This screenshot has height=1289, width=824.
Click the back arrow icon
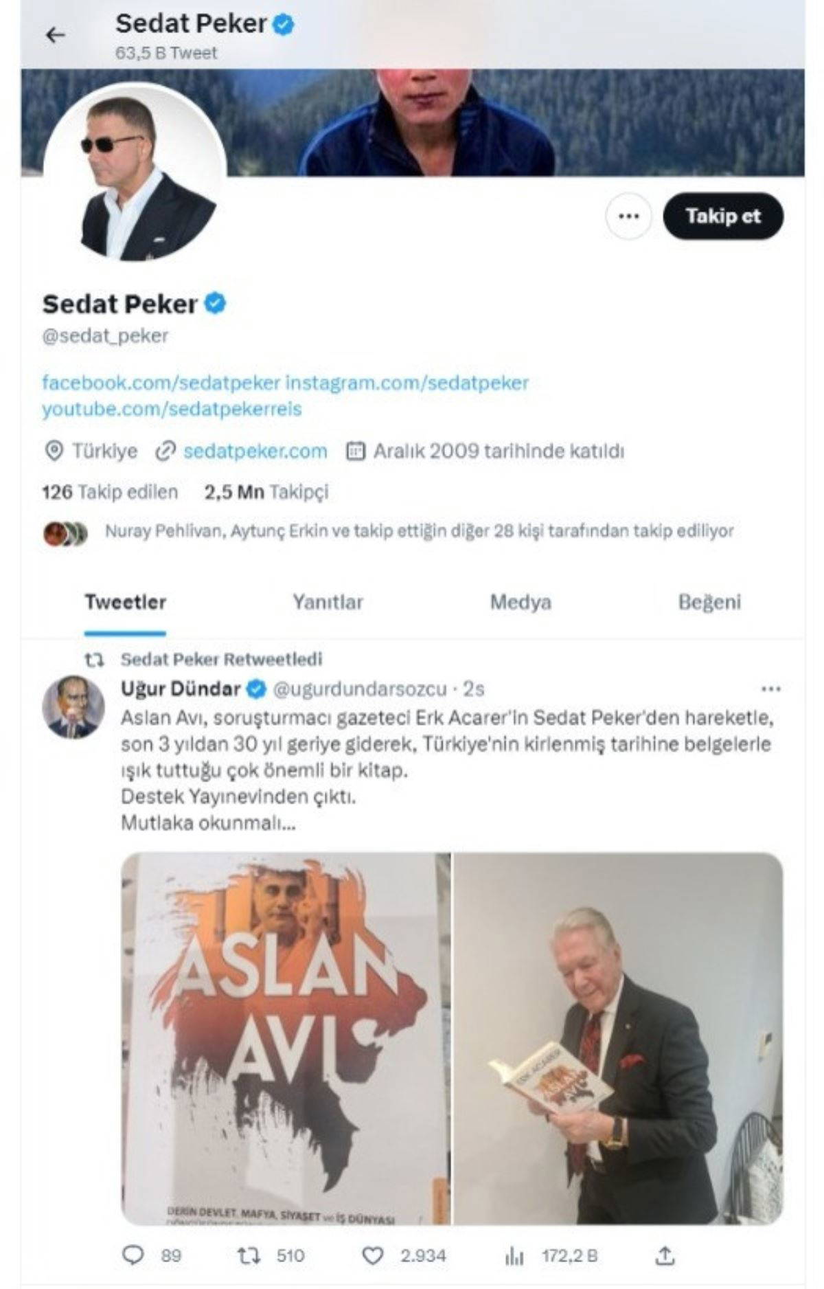55,35
